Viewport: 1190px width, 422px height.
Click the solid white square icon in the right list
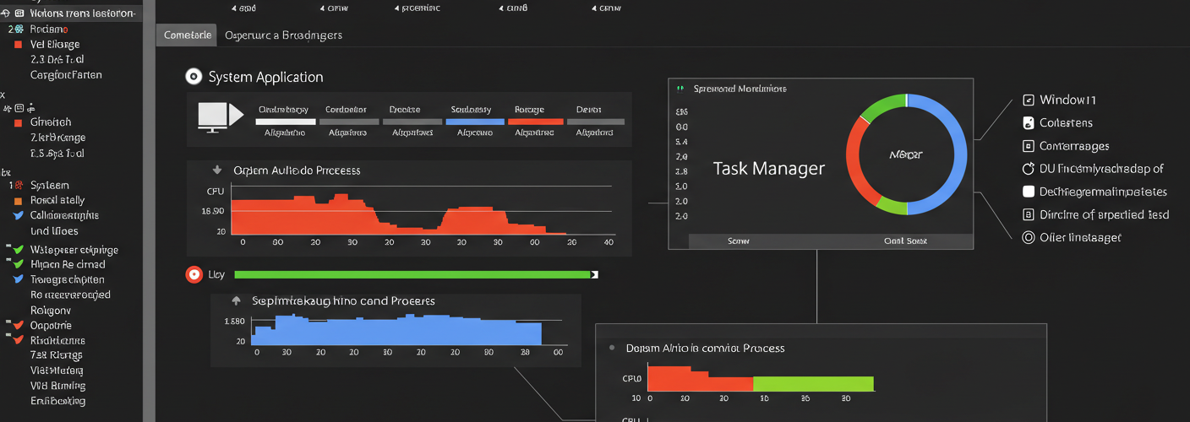pos(1029,192)
